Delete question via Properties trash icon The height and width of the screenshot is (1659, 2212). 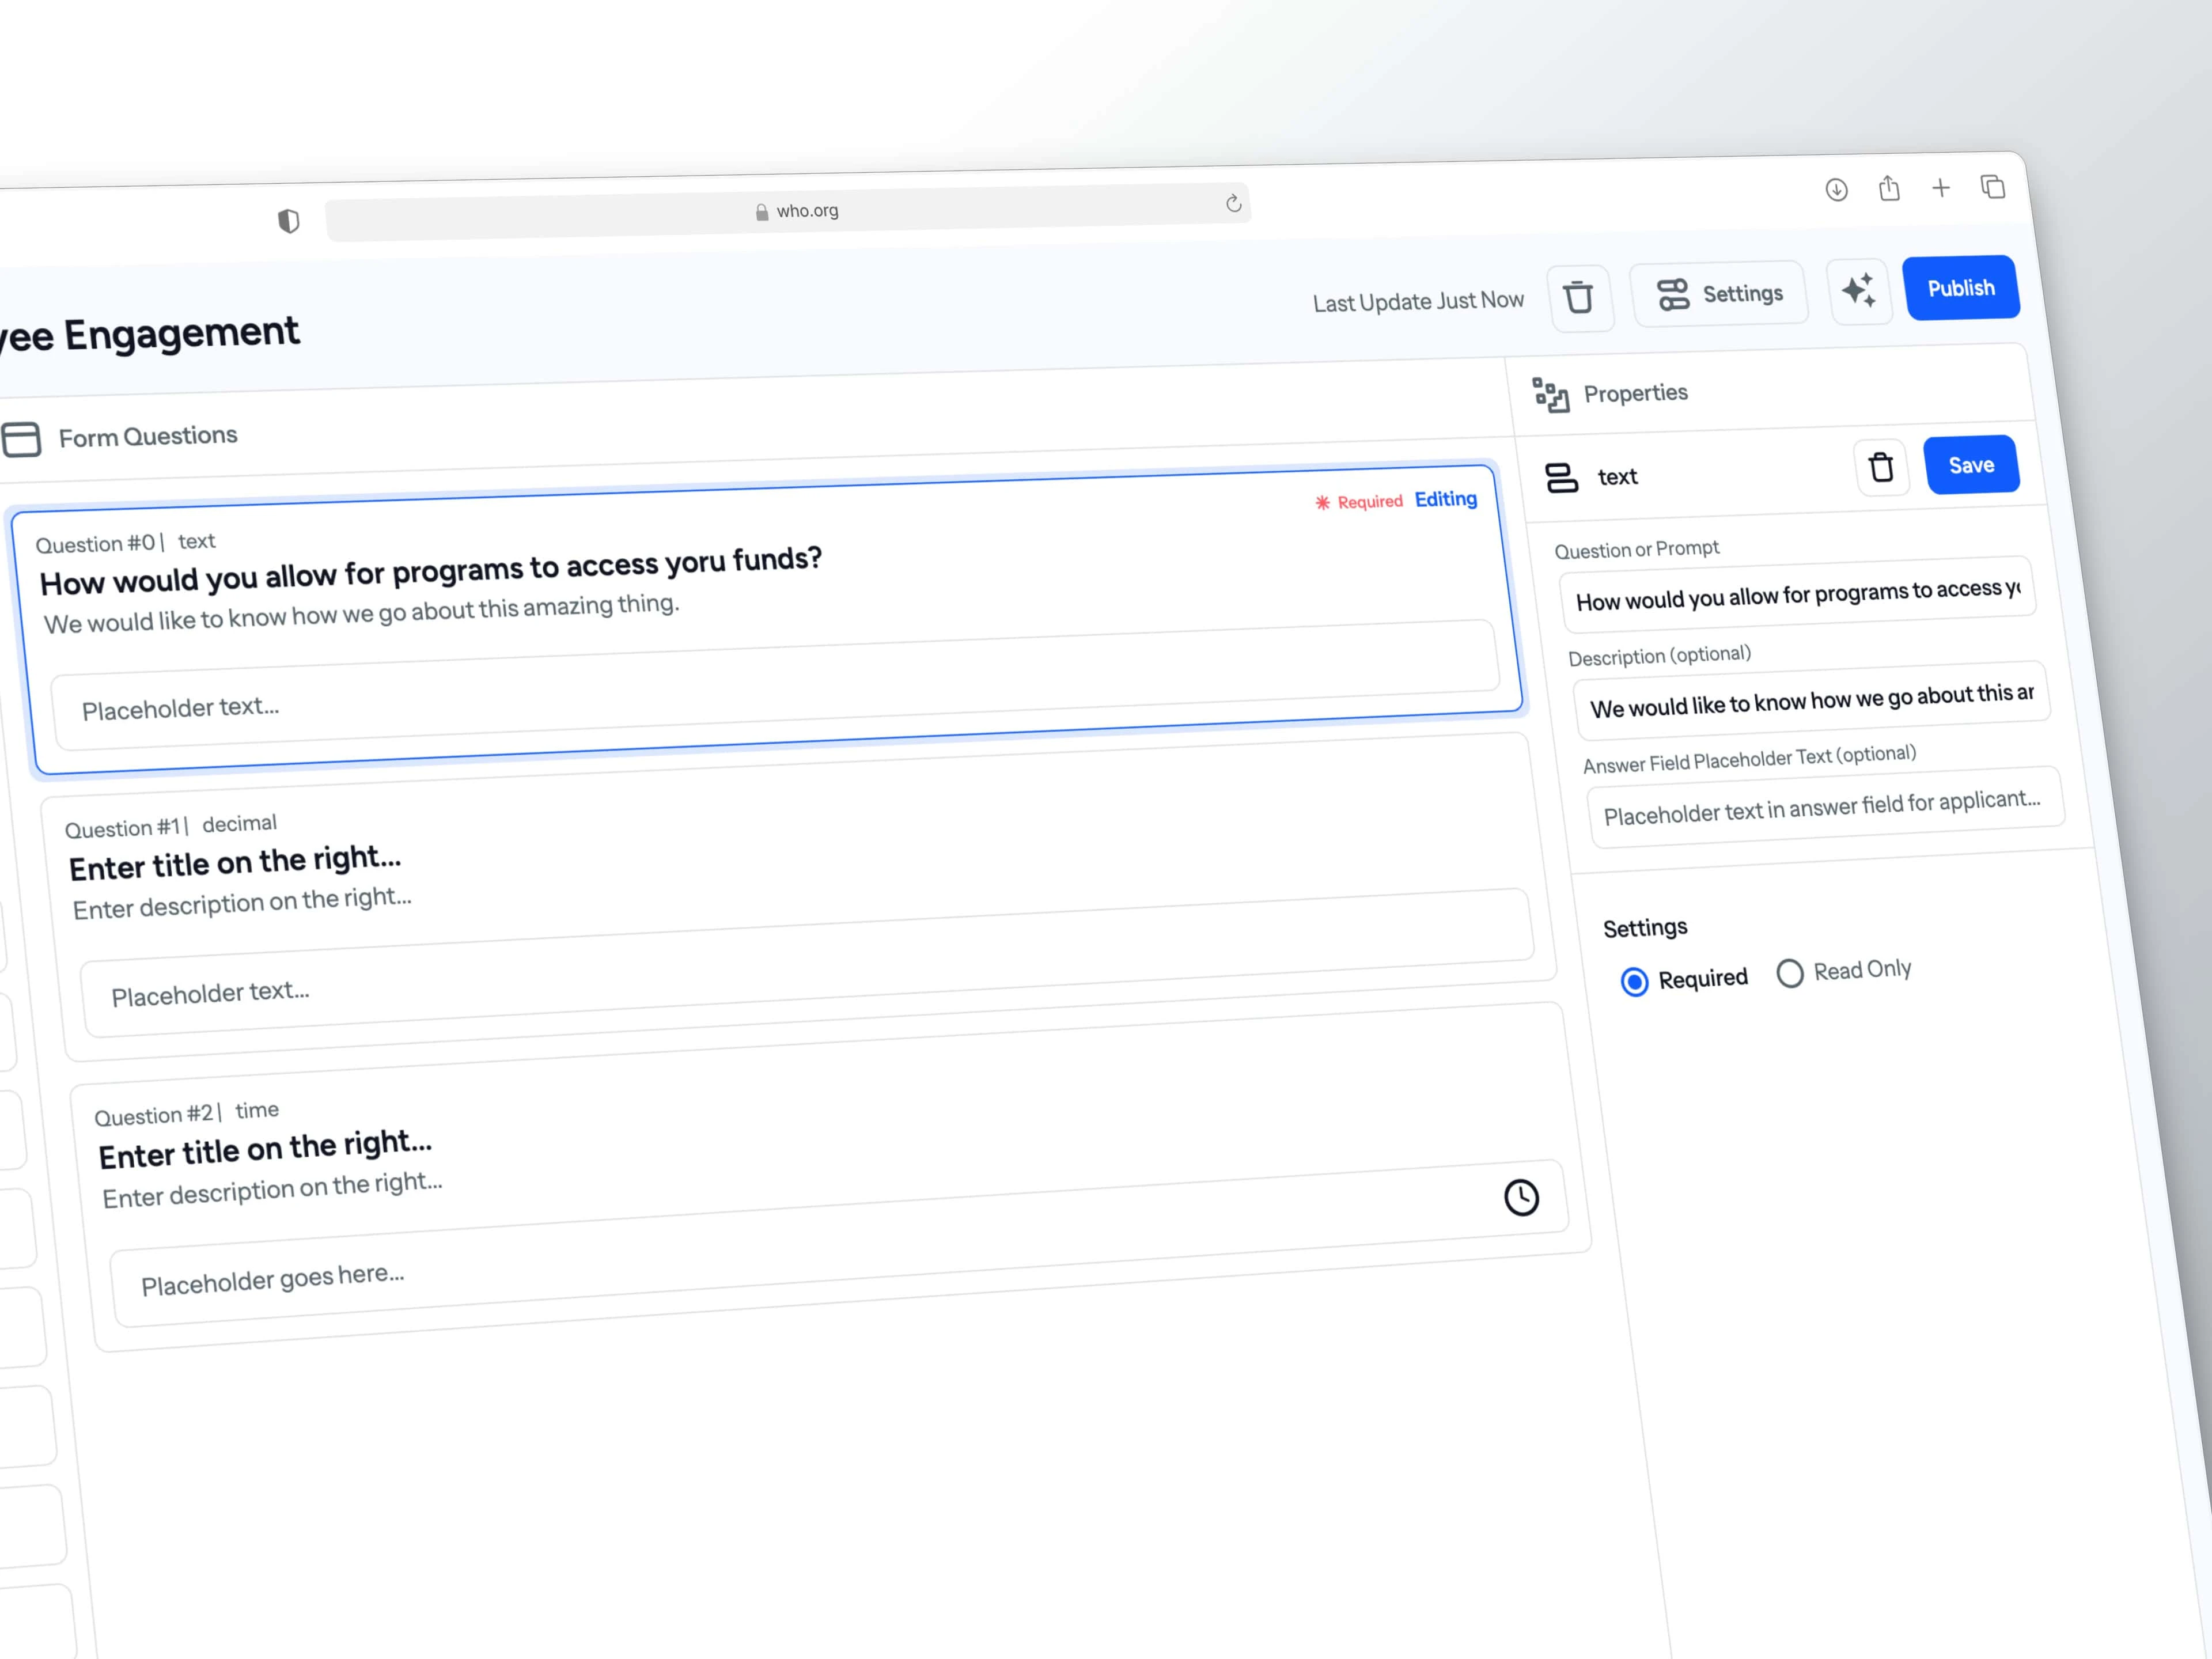point(1882,468)
